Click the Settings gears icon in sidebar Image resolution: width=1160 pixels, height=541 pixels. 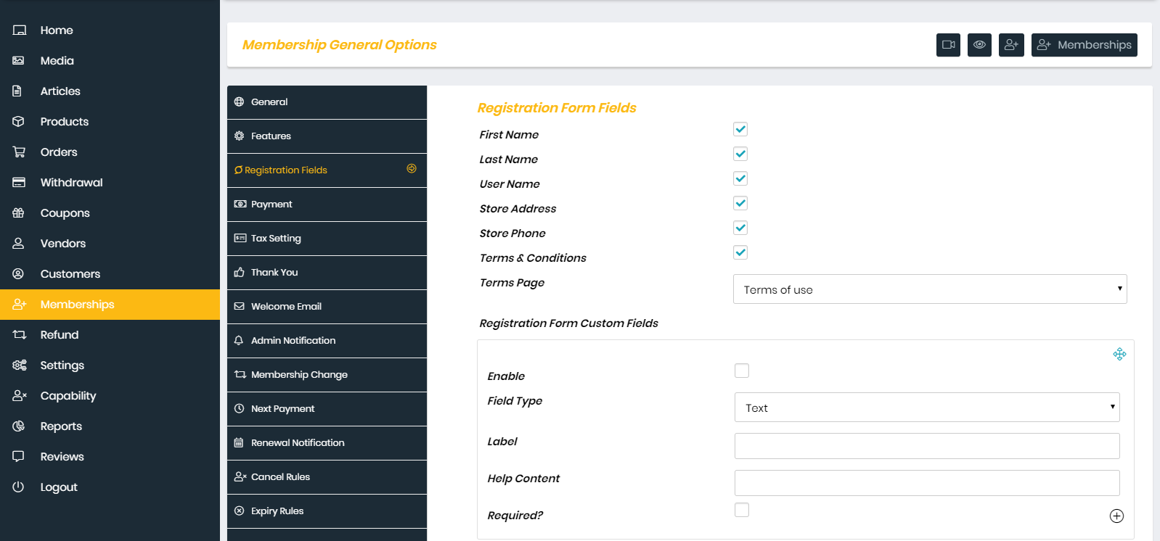tap(20, 366)
